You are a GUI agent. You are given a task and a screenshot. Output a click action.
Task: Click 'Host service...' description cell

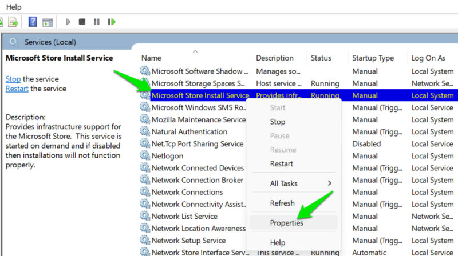pyautogui.click(x=279, y=83)
